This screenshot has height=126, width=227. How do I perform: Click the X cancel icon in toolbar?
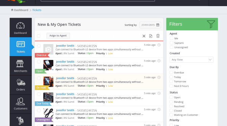[x=144, y=36]
